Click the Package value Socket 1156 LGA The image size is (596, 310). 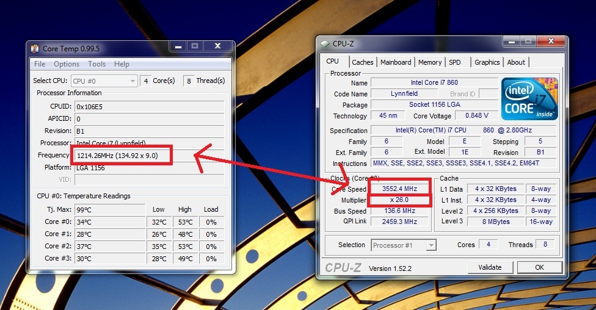[x=434, y=104]
